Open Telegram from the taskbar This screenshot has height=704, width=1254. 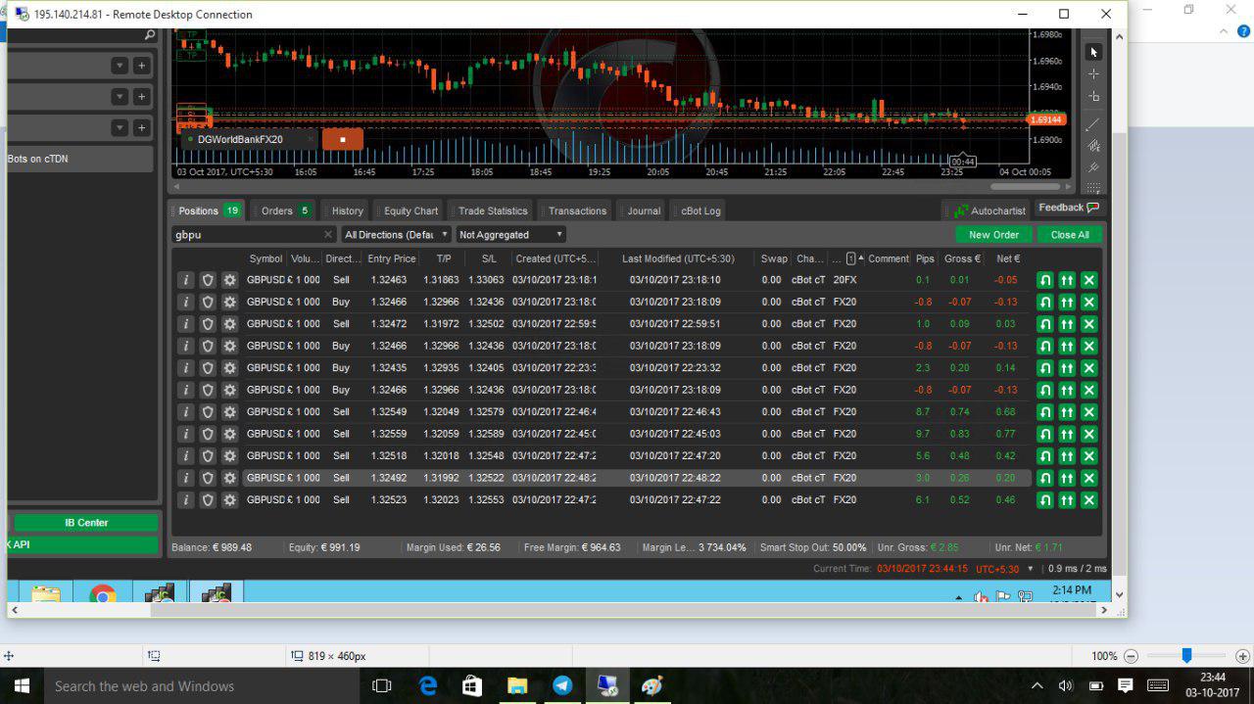tap(562, 686)
